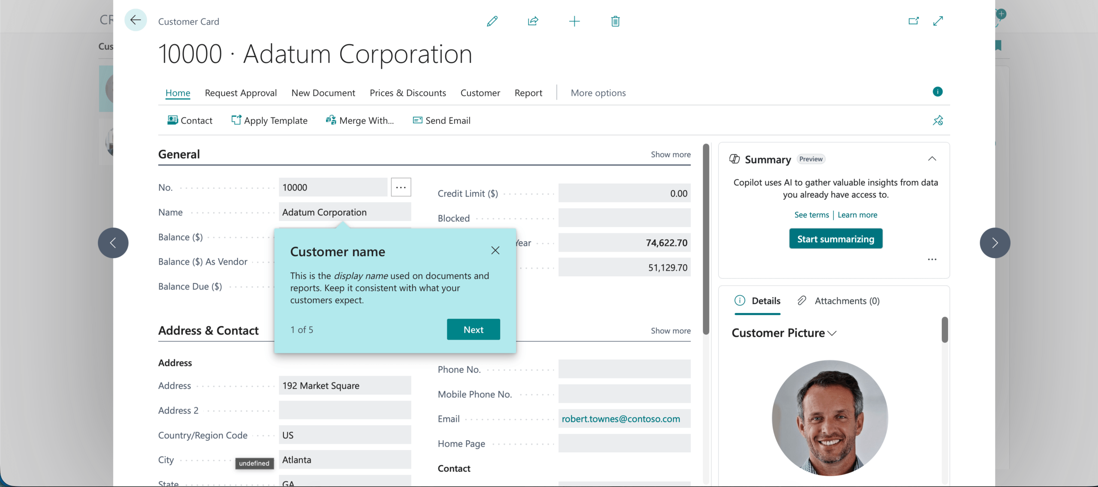Click the pin action bar icon
This screenshot has width=1098, height=487.
point(938,120)
